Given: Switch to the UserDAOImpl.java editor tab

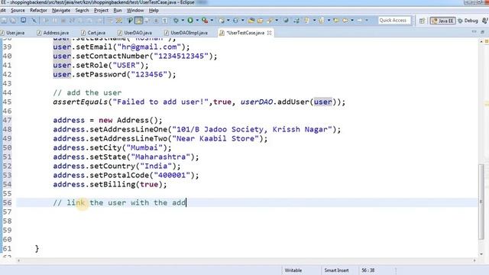Looking at the screenshot, I should (x=186, y=33).
